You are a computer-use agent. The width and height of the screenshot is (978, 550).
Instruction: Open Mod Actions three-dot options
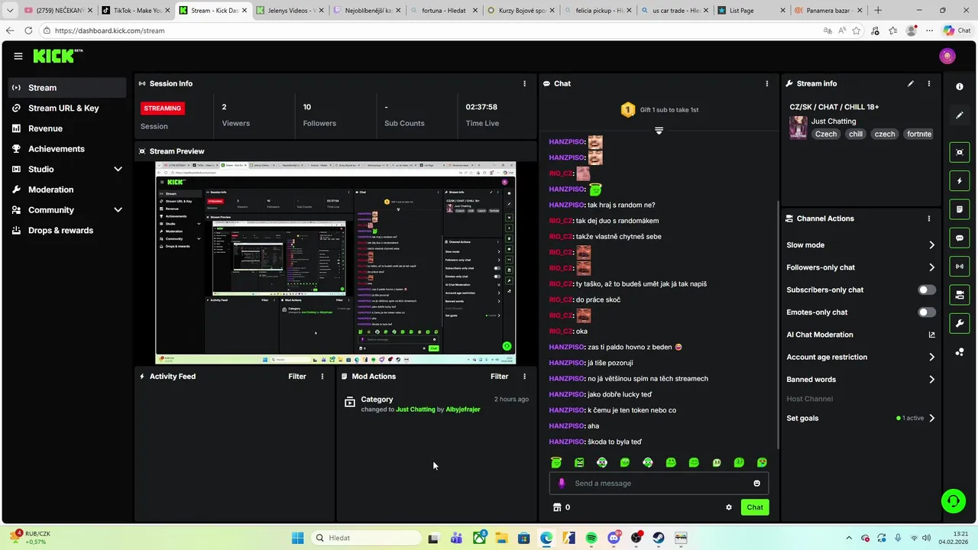click(x=524, y=377)
